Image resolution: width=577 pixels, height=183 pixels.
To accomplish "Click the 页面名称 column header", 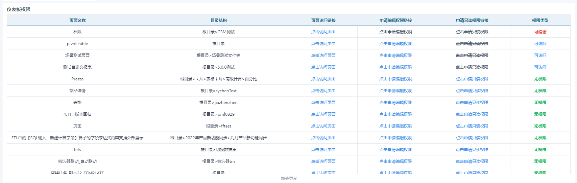I will [x=77, y=21].
